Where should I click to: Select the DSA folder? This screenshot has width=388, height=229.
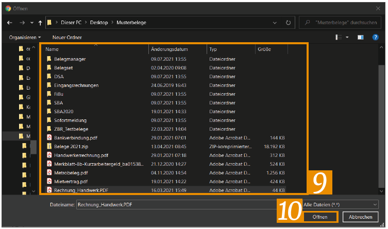click(59, 77)
